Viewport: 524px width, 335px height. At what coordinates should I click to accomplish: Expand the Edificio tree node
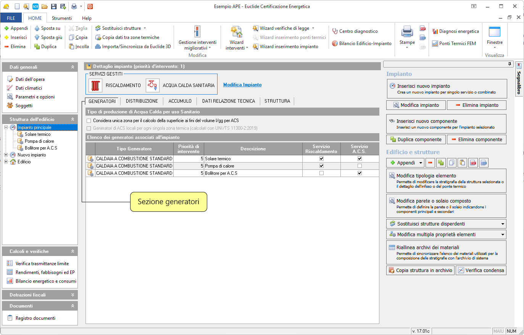[6, 162]
